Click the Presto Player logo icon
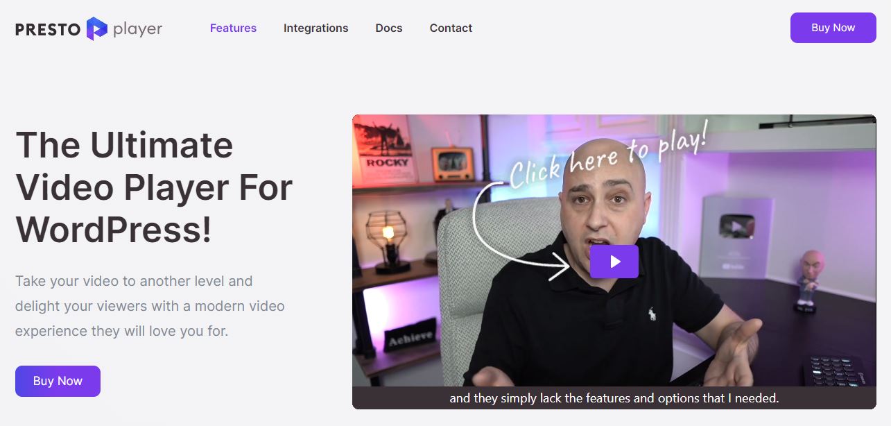The height and width of the screenshot is (426, 891). (x=97, y=28)
